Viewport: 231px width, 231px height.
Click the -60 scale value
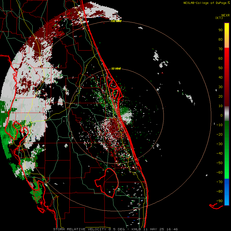219,172
